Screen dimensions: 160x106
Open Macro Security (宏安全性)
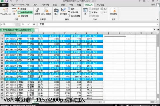pyautogui.click(x=23, y=16)
